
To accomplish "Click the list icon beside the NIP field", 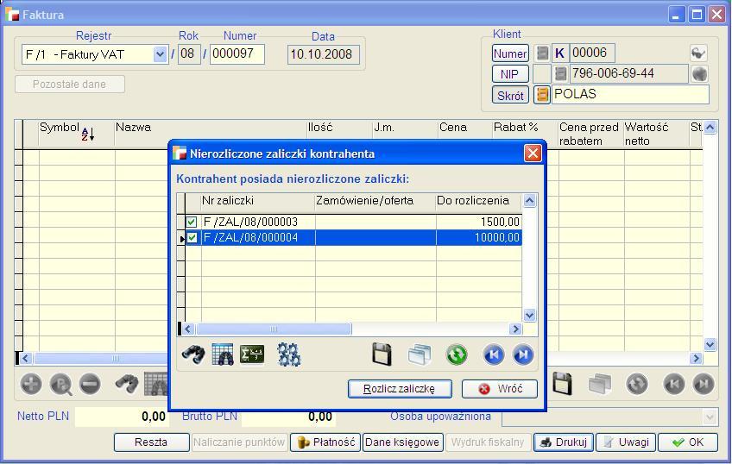I will click(561, 73).
